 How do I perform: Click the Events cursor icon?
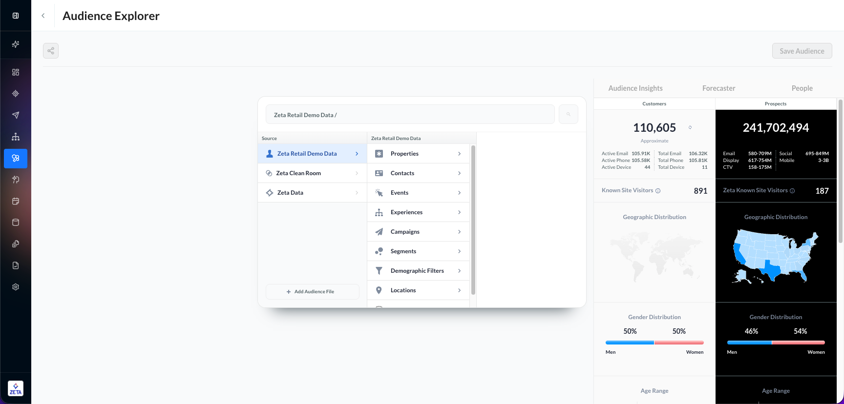(x=379, y=193)
